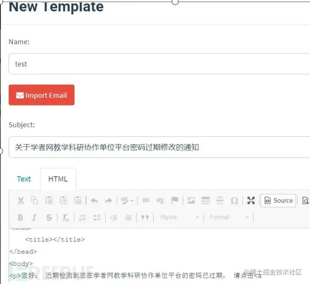Open the spell check ABC dropdown
This screenshot has width=310, height=284.
point(127,201)
